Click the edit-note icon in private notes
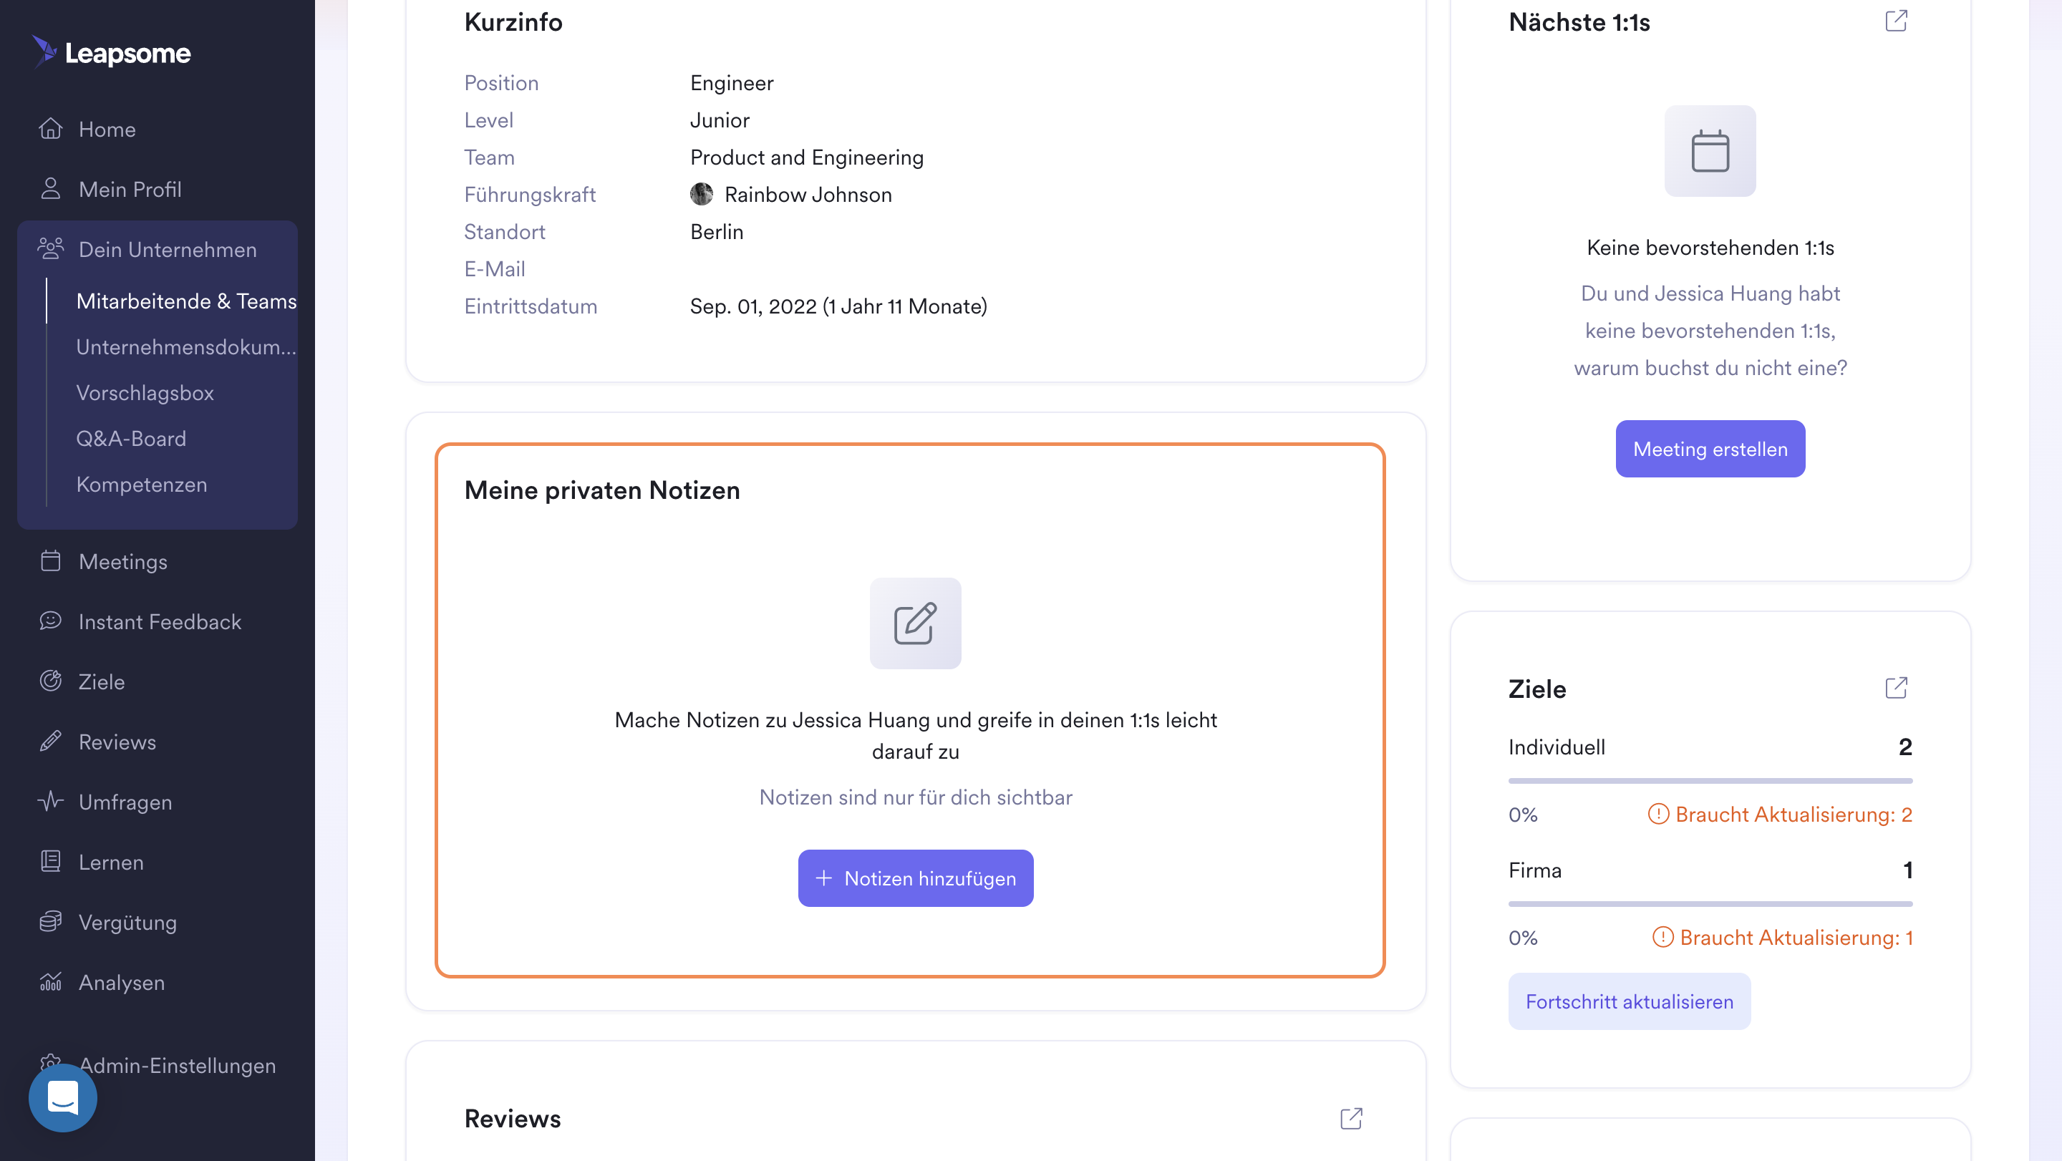This screenshot has height=1161, width=2062. [x=915, y=623]
